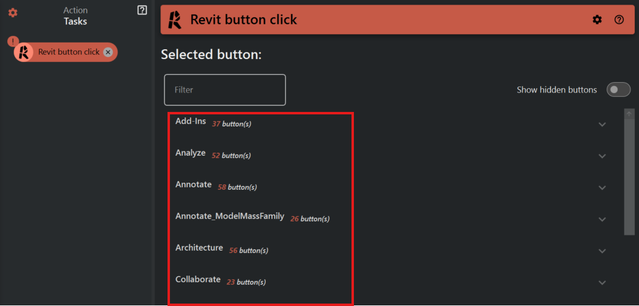Click the 26 button(s) count text
The width and height of the screenshot is (639, 306).
pos(309,219)
